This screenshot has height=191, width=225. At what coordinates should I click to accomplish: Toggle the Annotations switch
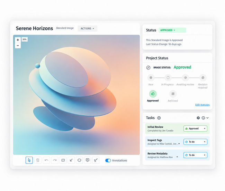pyautogui.click(x=108, y=160)
